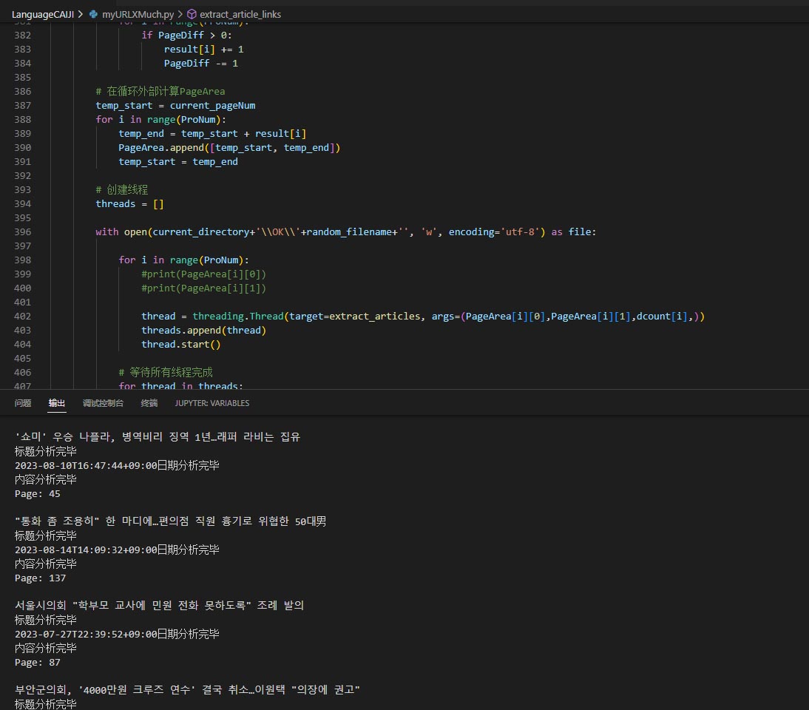This screenshot has width=809, height=710.
Task: Click 'thread.start()' in the editor
Action: [181, 344]
